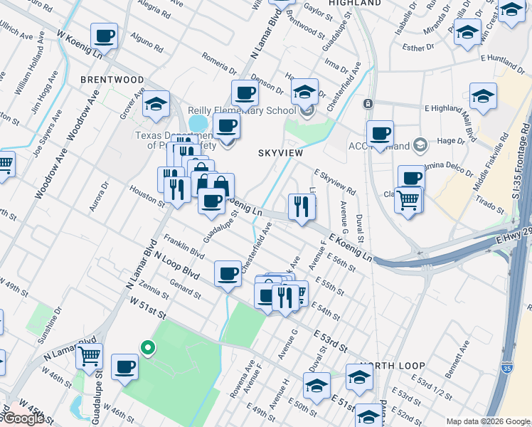This screenshot has width=532, height=427.
Task: Click the 'W 51st St' street label
Action: pos(148,309)
